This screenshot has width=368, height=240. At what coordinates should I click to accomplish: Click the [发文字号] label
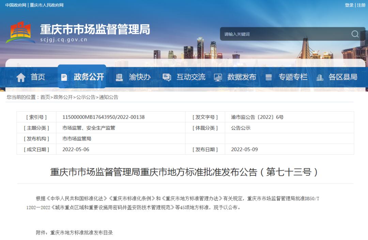(x=205, y=117)
